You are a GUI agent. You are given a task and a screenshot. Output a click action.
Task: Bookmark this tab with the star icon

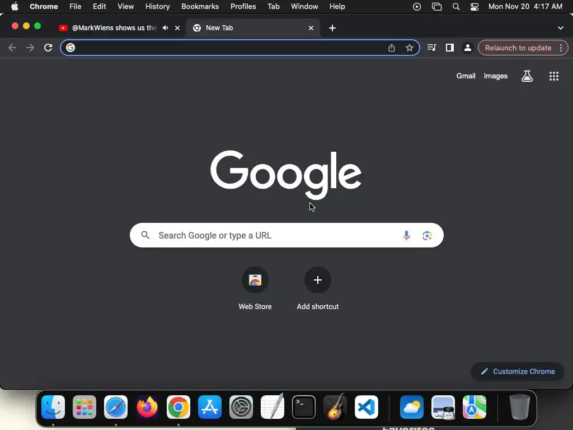(409, 48)
